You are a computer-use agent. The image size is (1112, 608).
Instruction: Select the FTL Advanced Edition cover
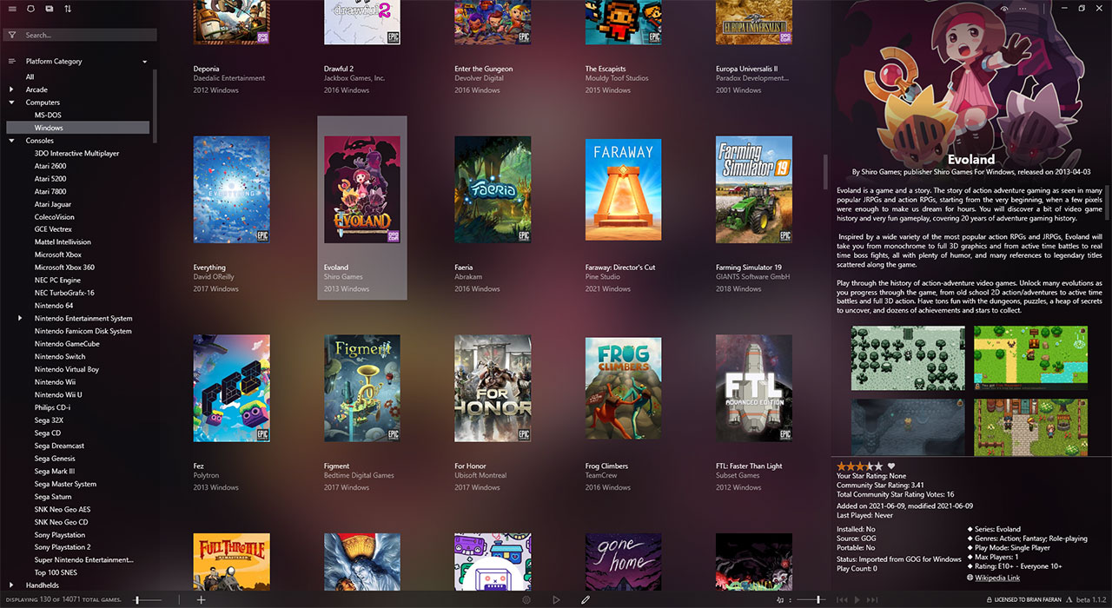754,388
